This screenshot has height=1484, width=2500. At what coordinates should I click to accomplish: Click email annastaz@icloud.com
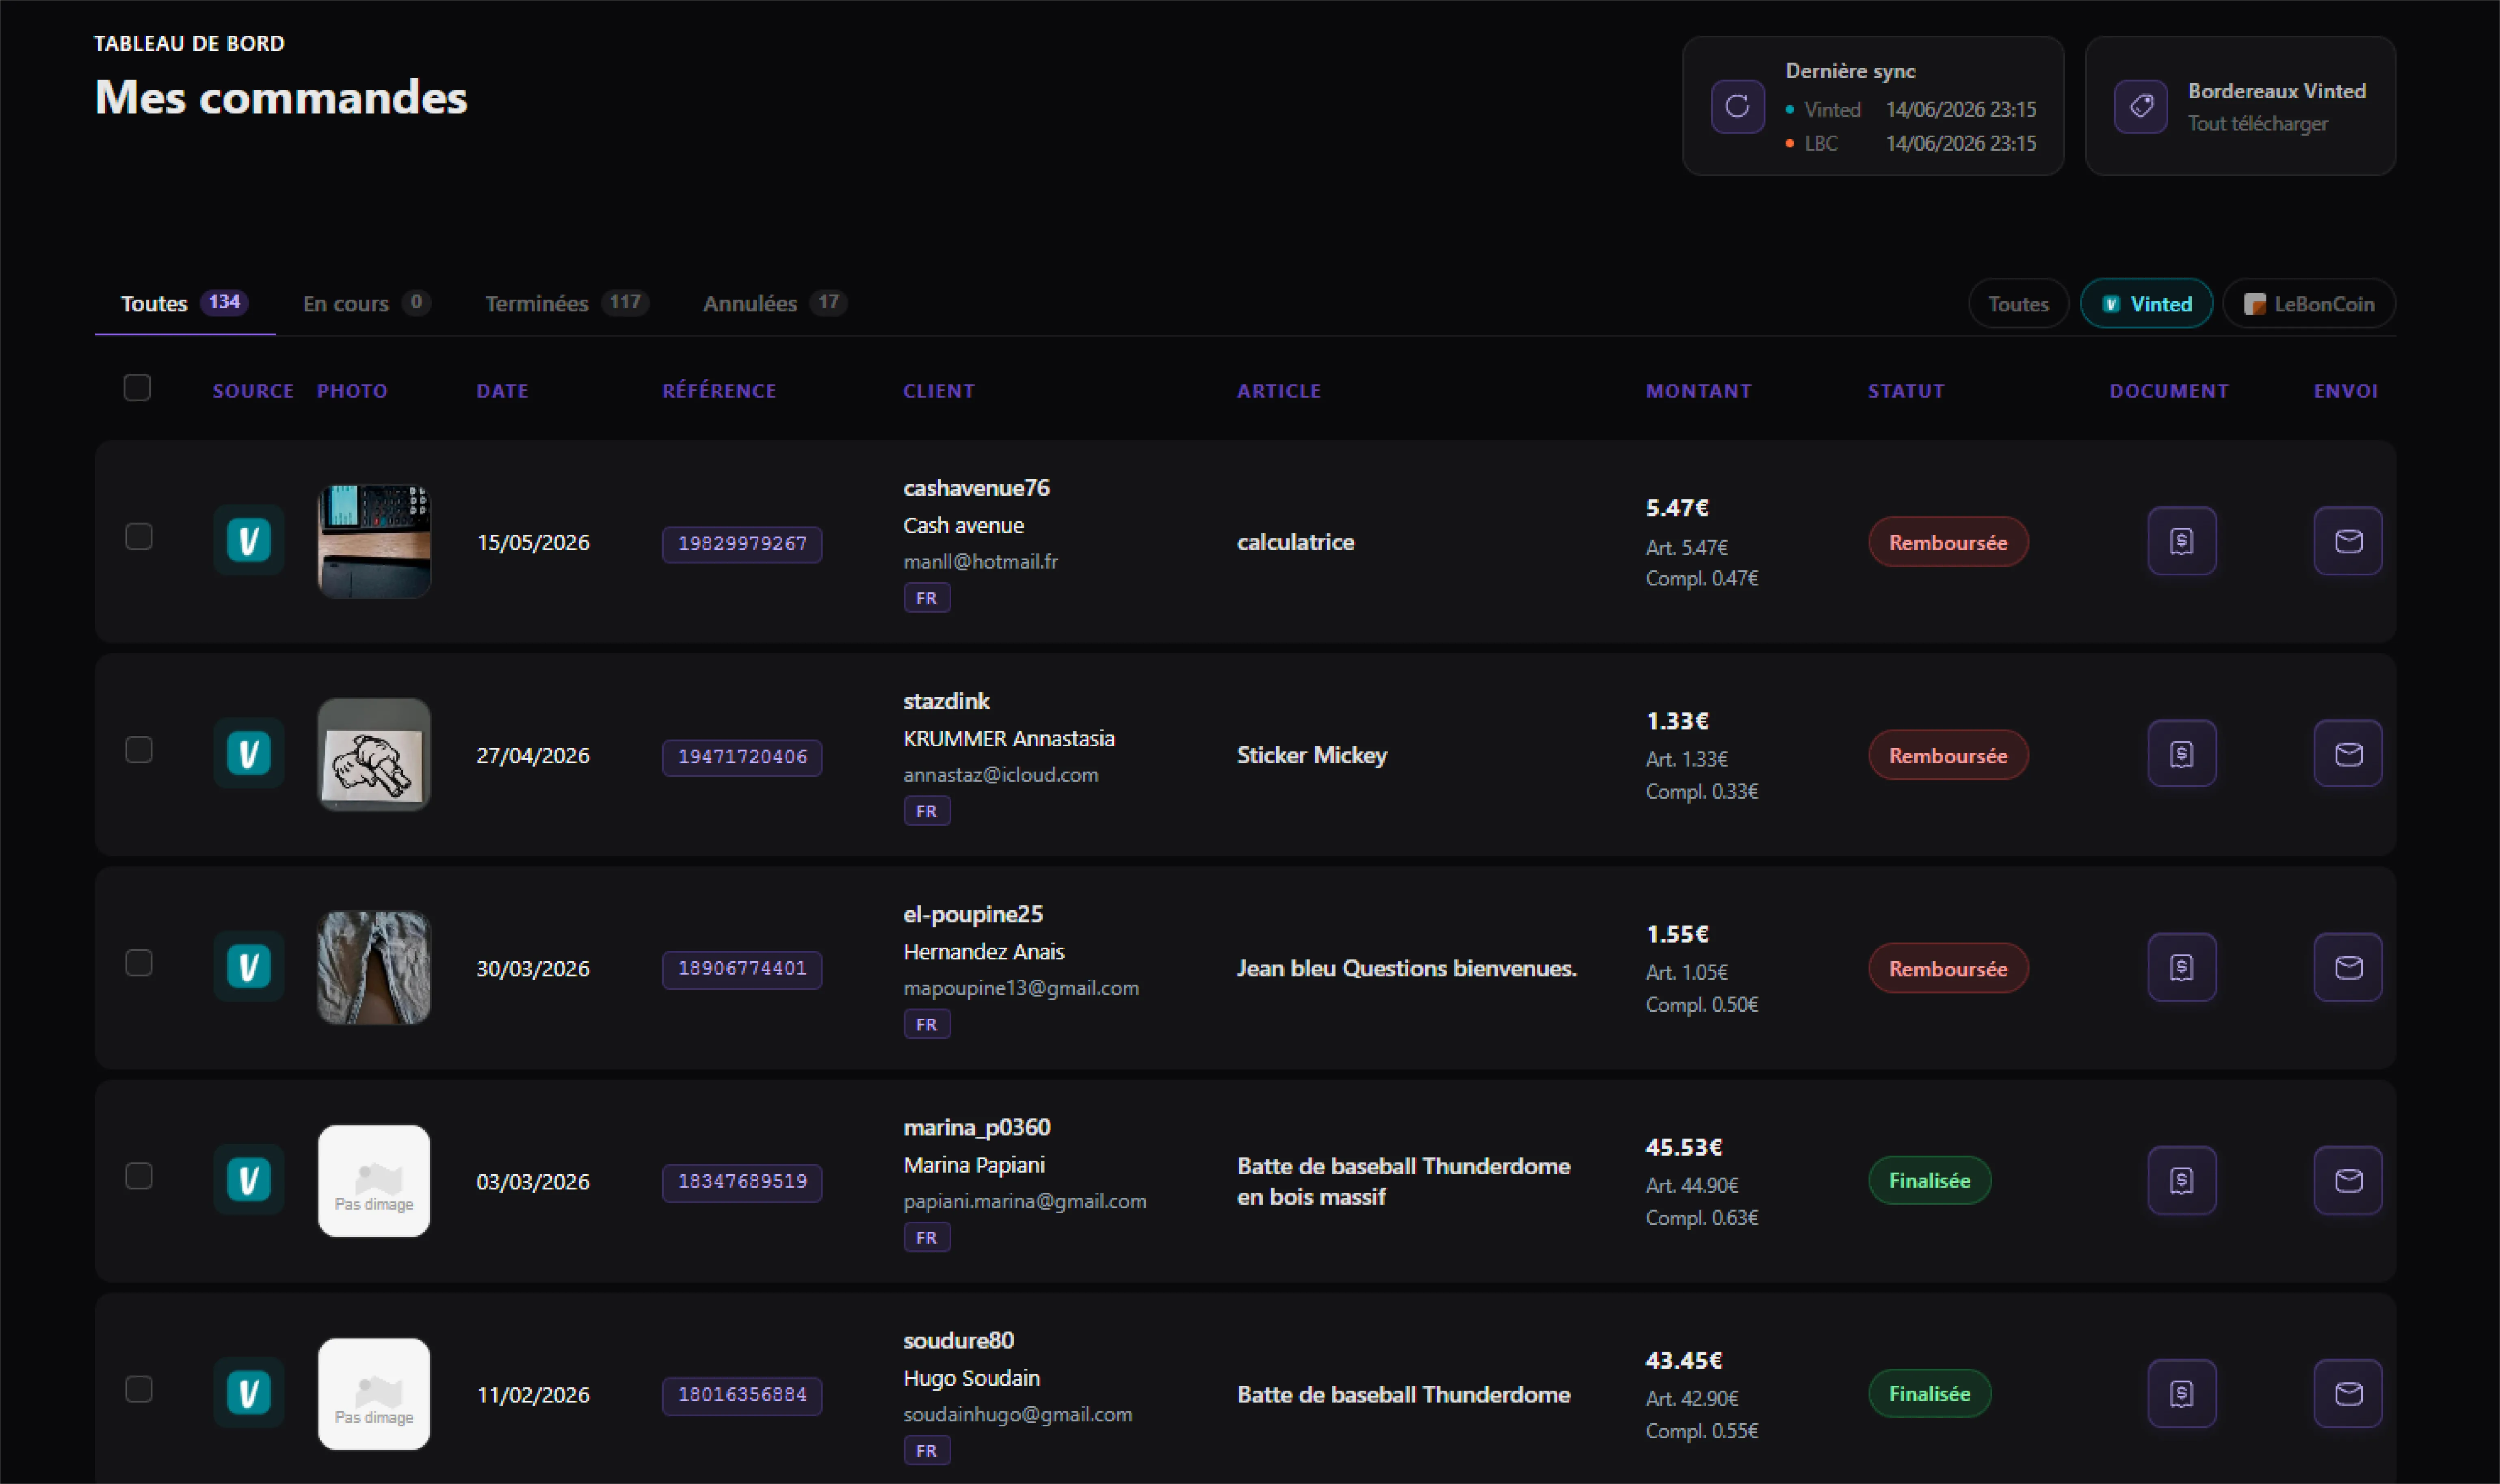pos(1000,775)
